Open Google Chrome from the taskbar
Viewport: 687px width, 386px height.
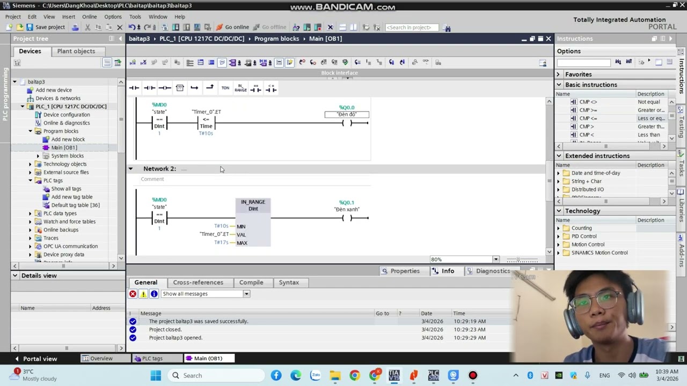[x=355, y=375]
